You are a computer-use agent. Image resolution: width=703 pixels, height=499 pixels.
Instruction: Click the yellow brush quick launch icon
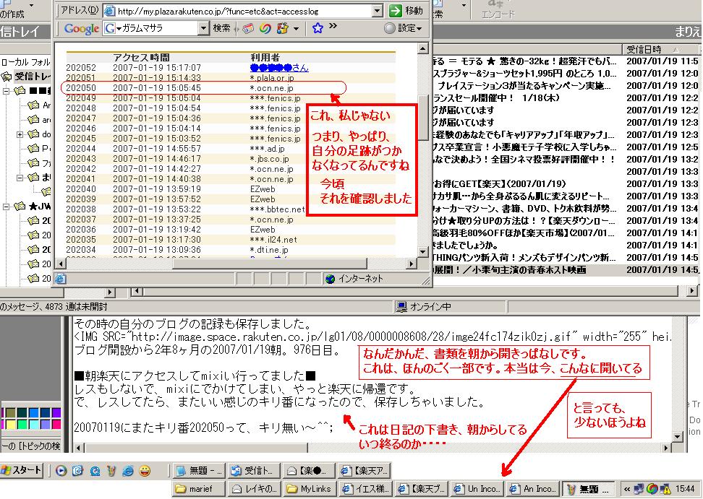click(111, 471)
